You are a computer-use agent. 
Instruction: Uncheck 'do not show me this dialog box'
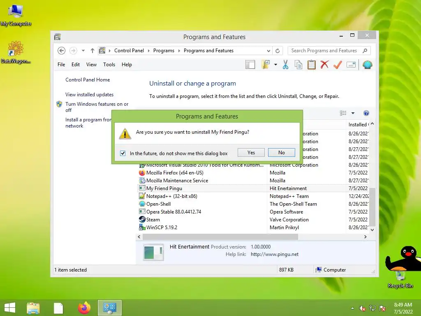tap(123, 153)
